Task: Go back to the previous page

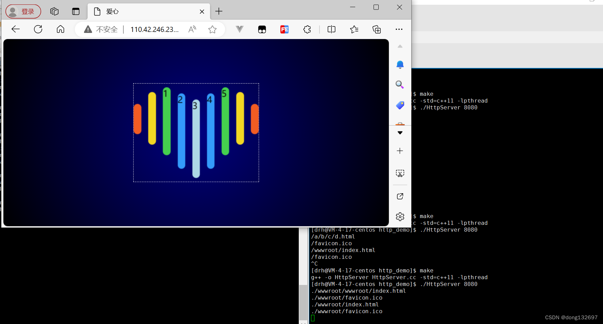Action: point(16,29)
